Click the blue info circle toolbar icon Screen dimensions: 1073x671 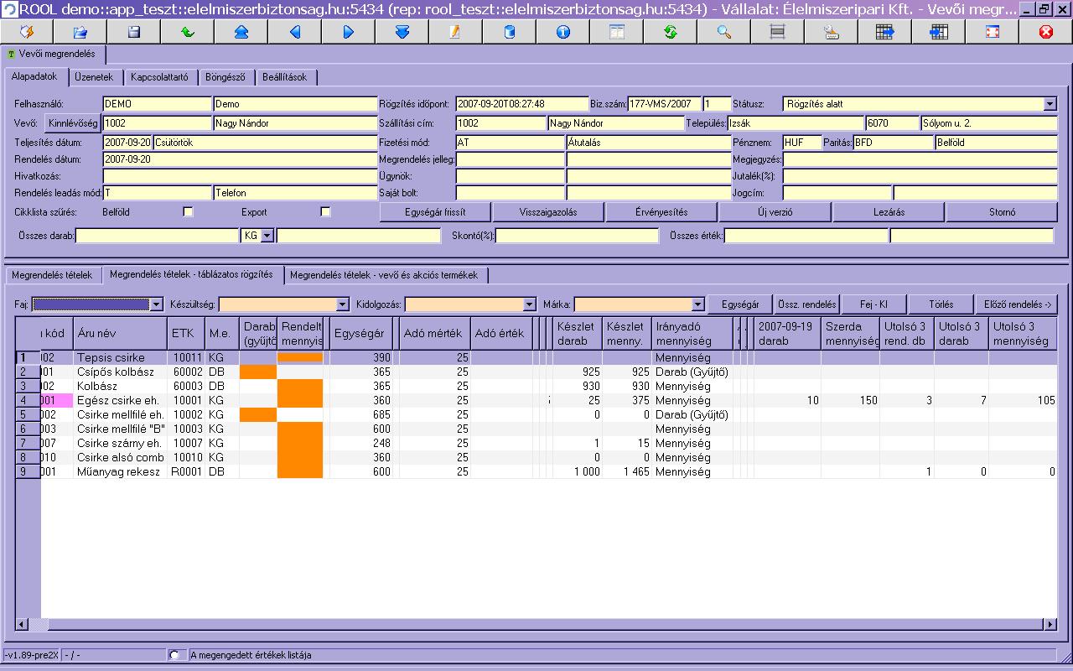click(562, 32)
